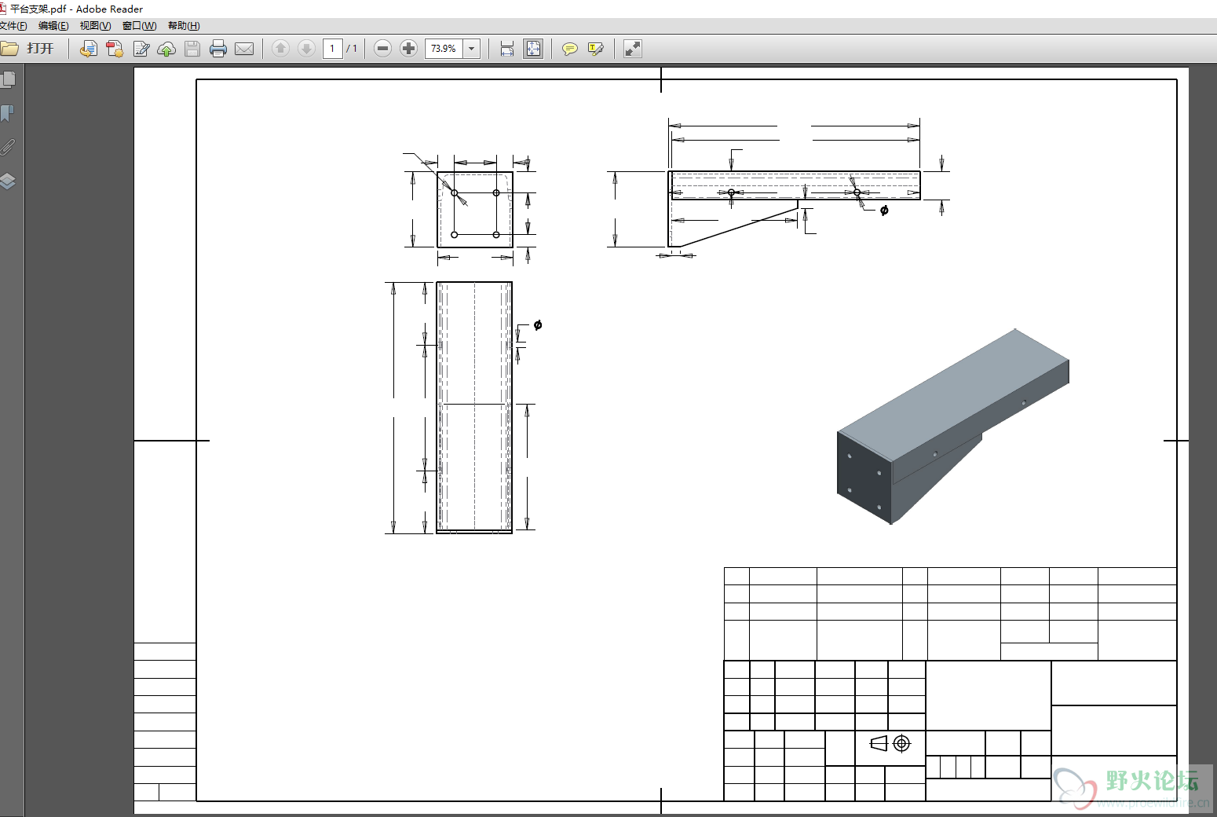Zoom in with the plus button

[x=408, y=49]
